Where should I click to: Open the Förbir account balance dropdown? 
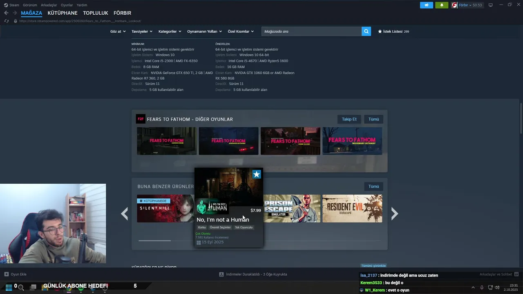click(470, 5)
